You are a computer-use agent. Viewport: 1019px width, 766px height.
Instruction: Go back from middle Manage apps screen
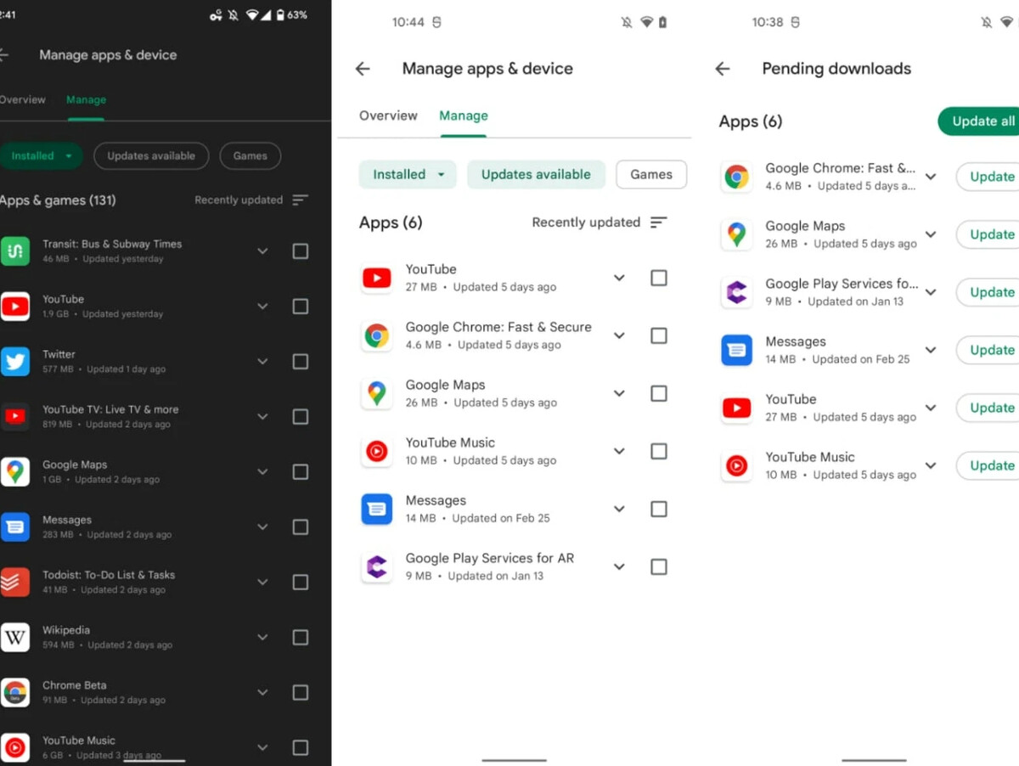click(x=363, y=69)
